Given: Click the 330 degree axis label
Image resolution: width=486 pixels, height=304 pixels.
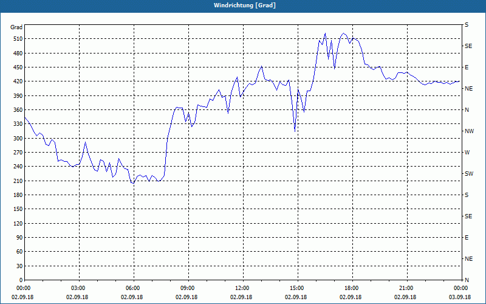Looking at the screenshot, I should pos(18,124).
